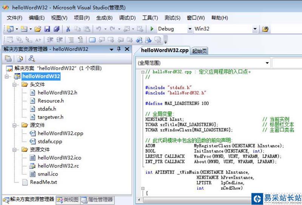Start debugging with the green play icon
The width and height of the screenshot is (302, 205).
pos(152,29)
